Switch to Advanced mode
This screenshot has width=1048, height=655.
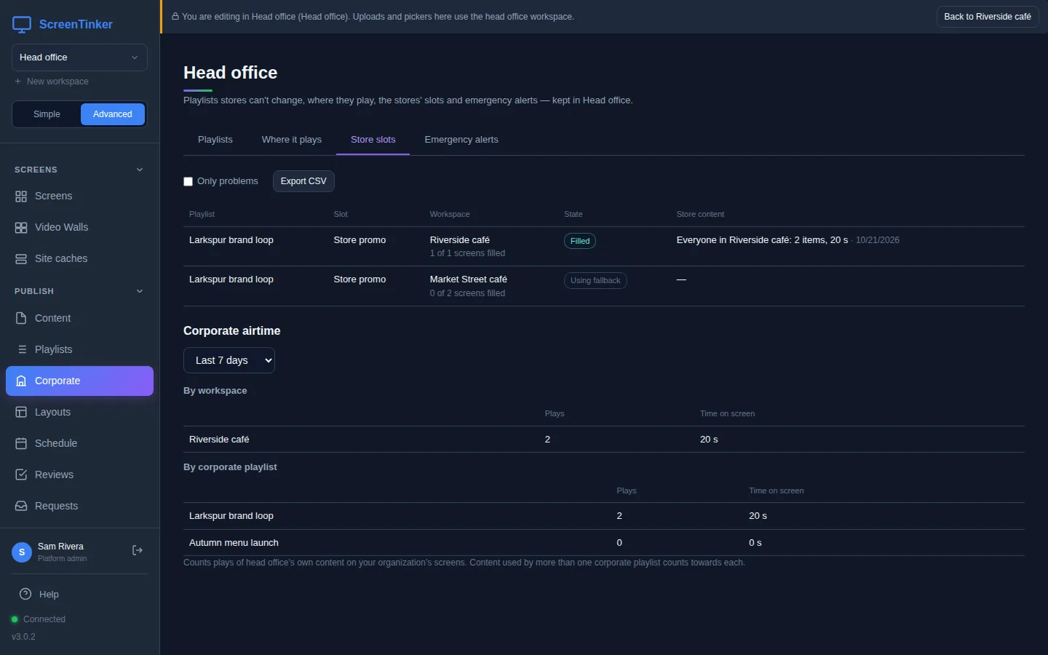click(x=113, y=114)
